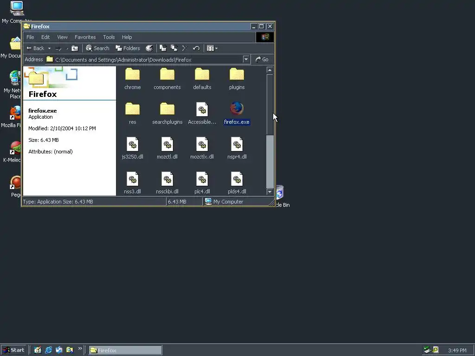Click the Internet Explorer Quick Launch icon
This screenshot has width=475, height=356.
[48, 350]
